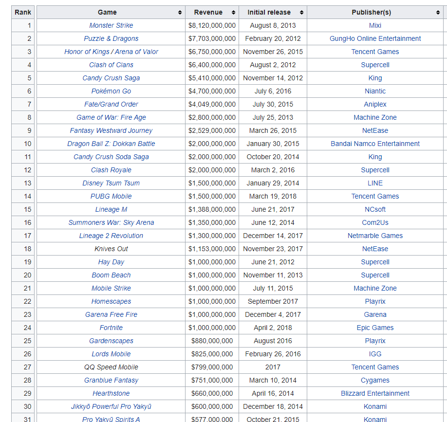Image resolution: width=447 pixels, height=422 pixels.
Task: Click the Gardenscapes link
Action: tap(111, 340)
